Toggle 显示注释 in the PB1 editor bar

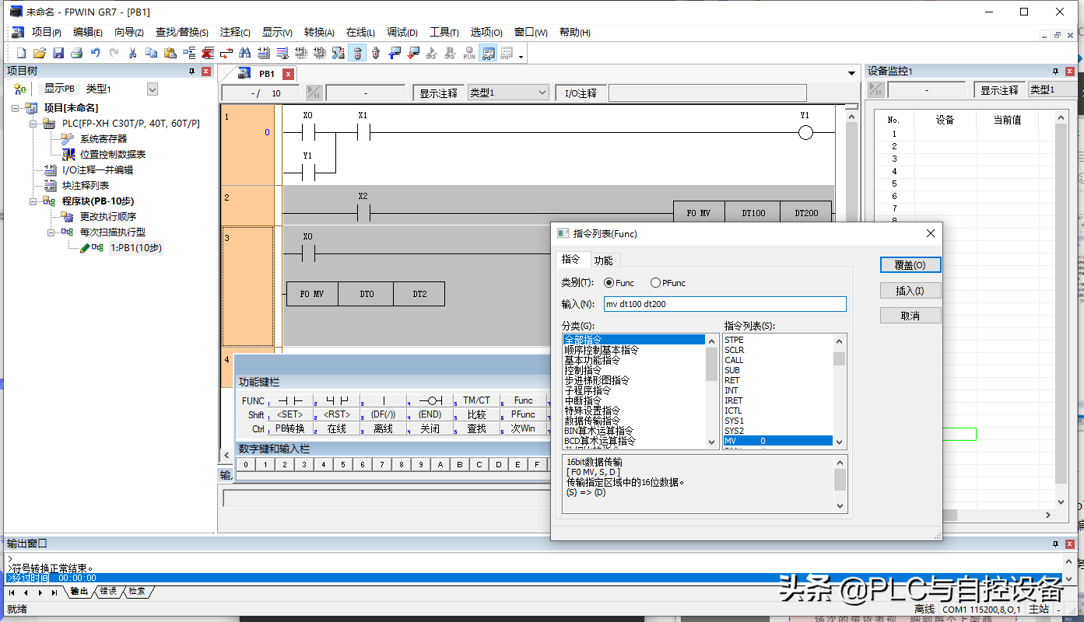pos(438,93)
